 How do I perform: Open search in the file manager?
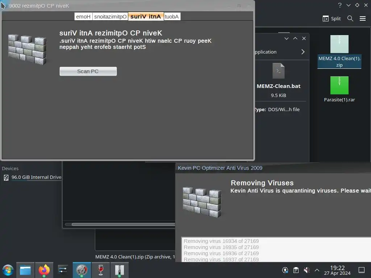coord(350,18)
